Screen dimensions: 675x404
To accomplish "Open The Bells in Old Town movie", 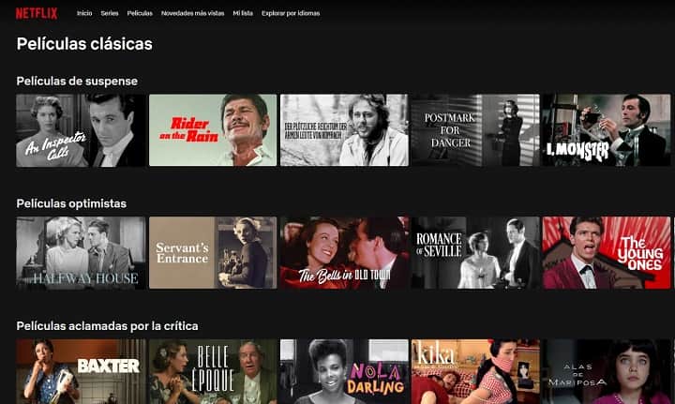I will 344,252.
